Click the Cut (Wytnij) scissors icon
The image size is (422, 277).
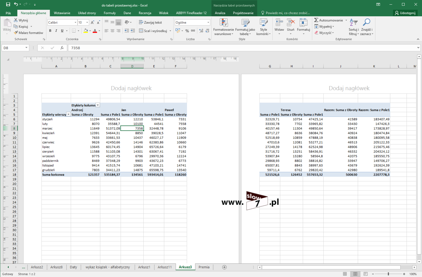[x=16, y=20]
